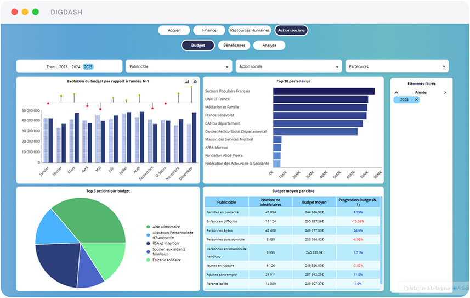Toggle Soutien aux aidants familiaux legend entry

(x=166, y=251)
